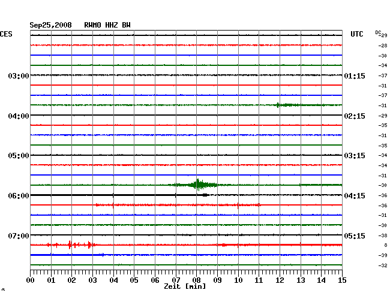Click the date label Sep25,2008
Image resolution: width=390 pixels, height=296 pixels.
pos(51,25)
